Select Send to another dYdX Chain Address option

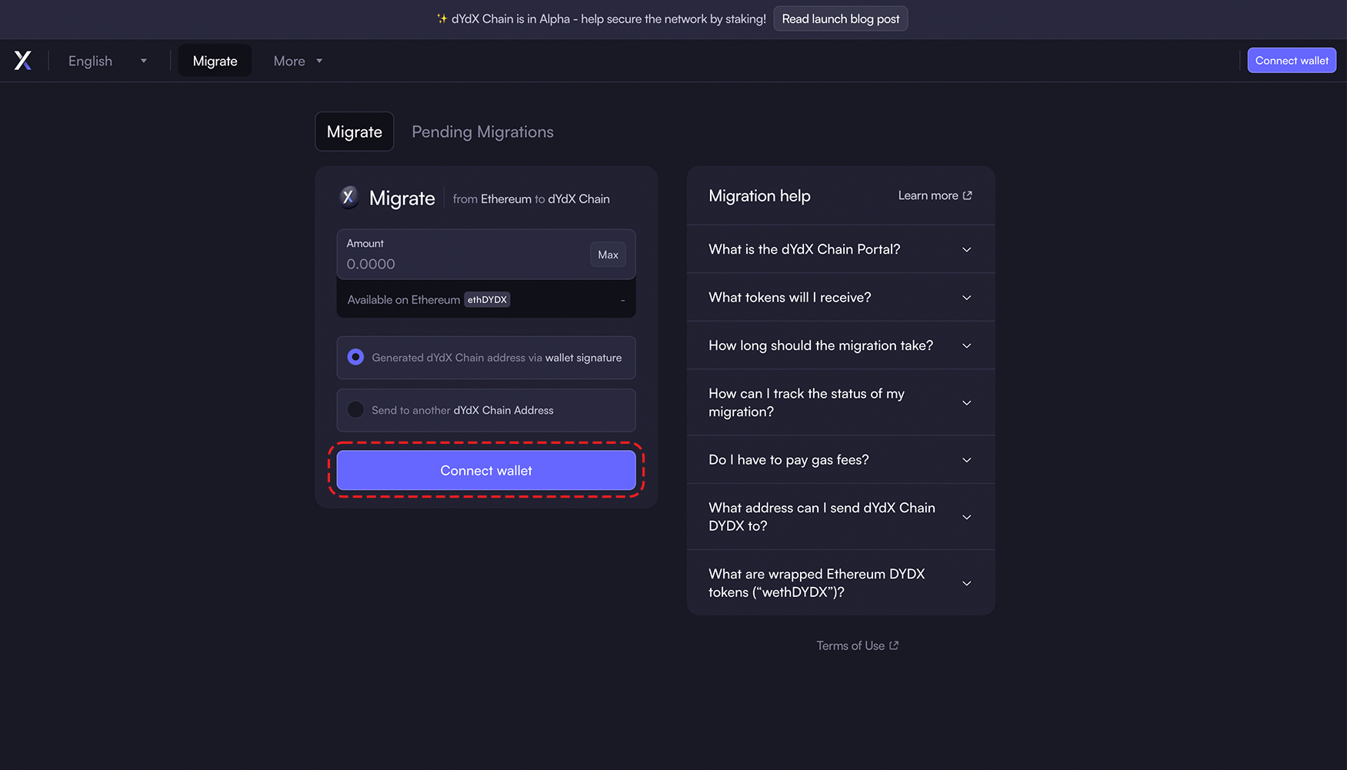click(x=486, y=410)
